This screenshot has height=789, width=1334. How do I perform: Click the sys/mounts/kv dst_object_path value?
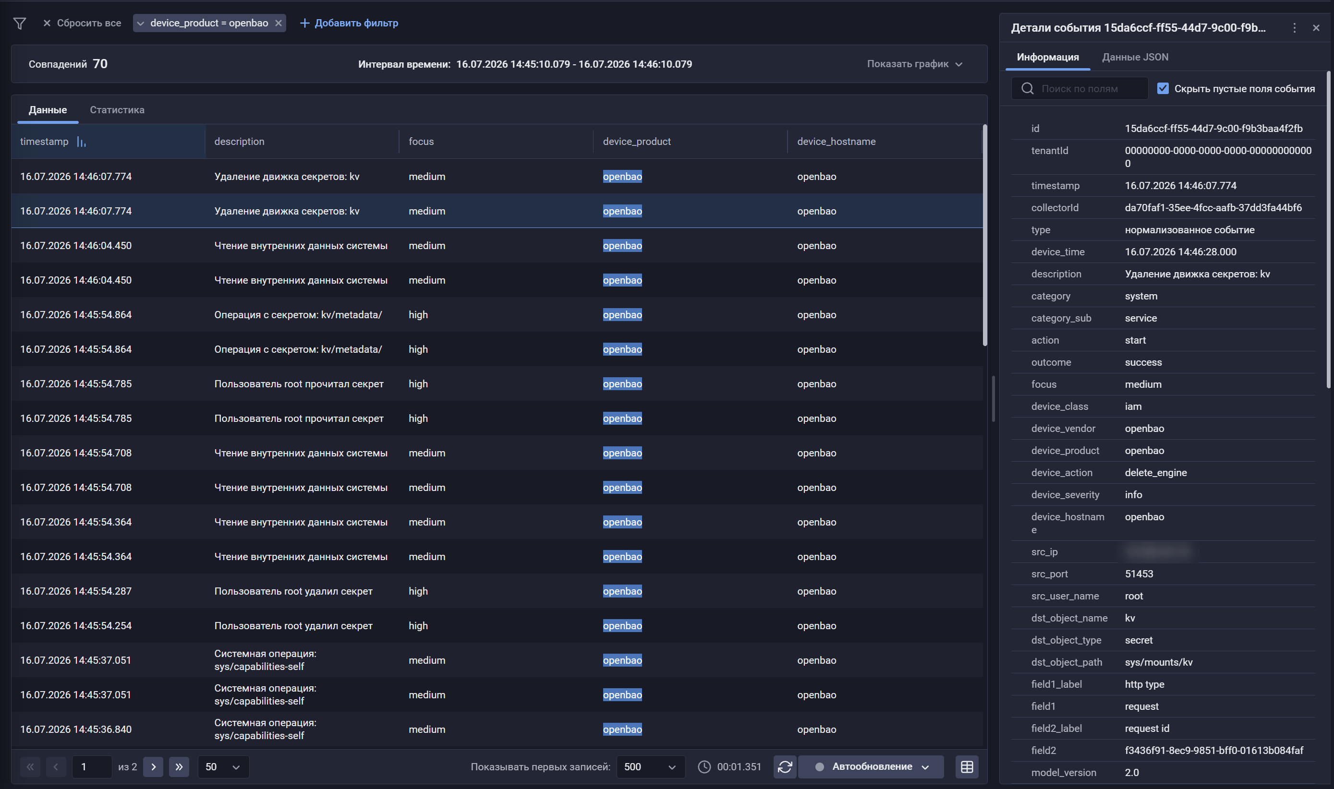pyautogui.click(x=1158, y=662)
